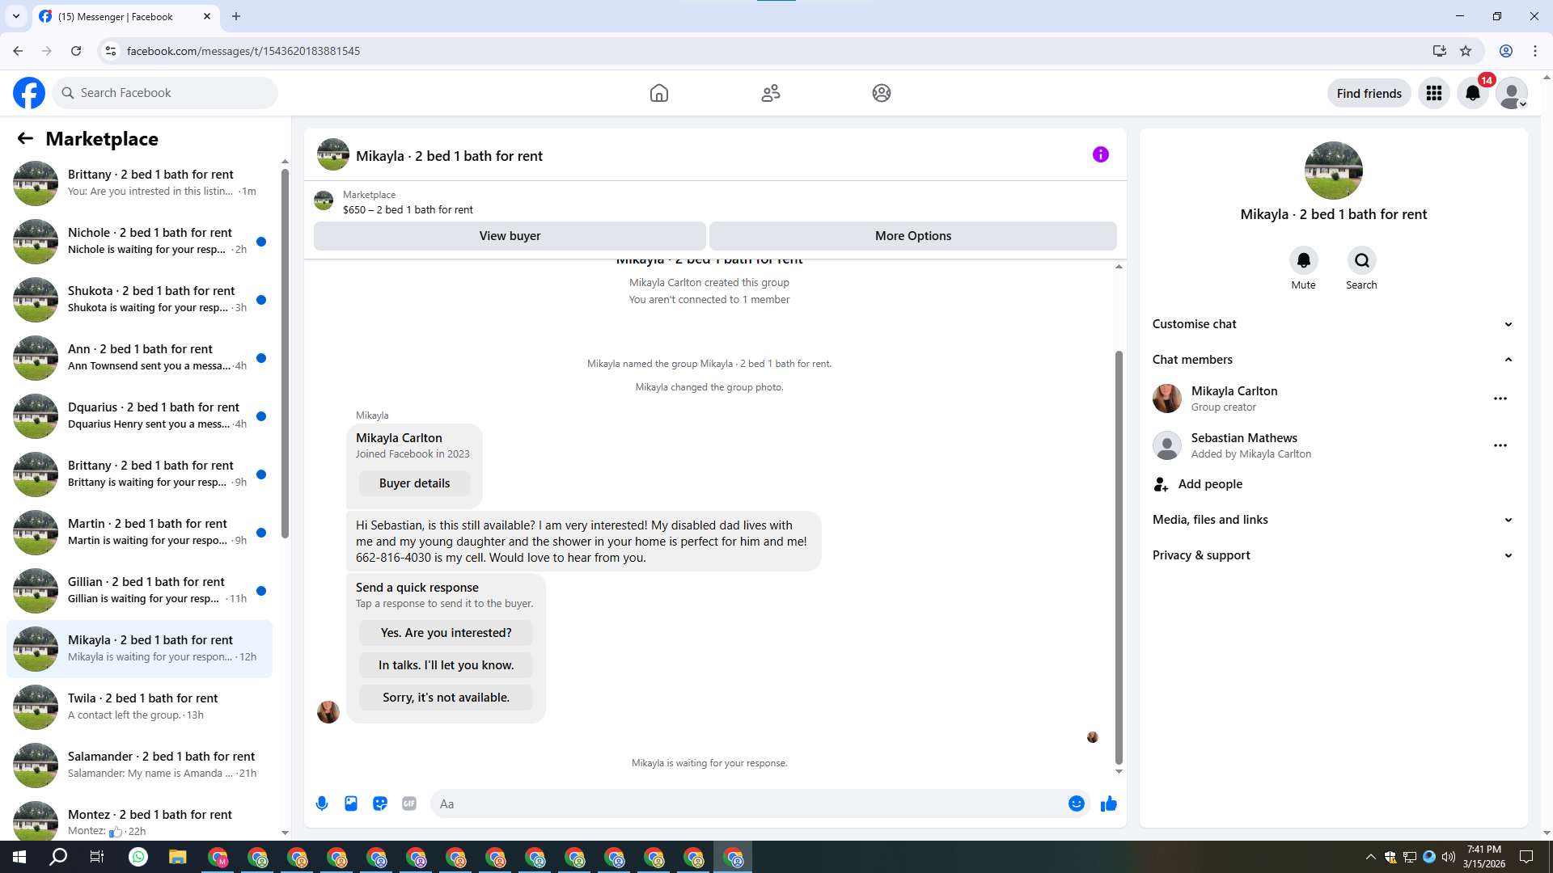1553x873 pixels.
Task: Open Martin's 2 bed 1 bath chat
Action: point(140,532)
